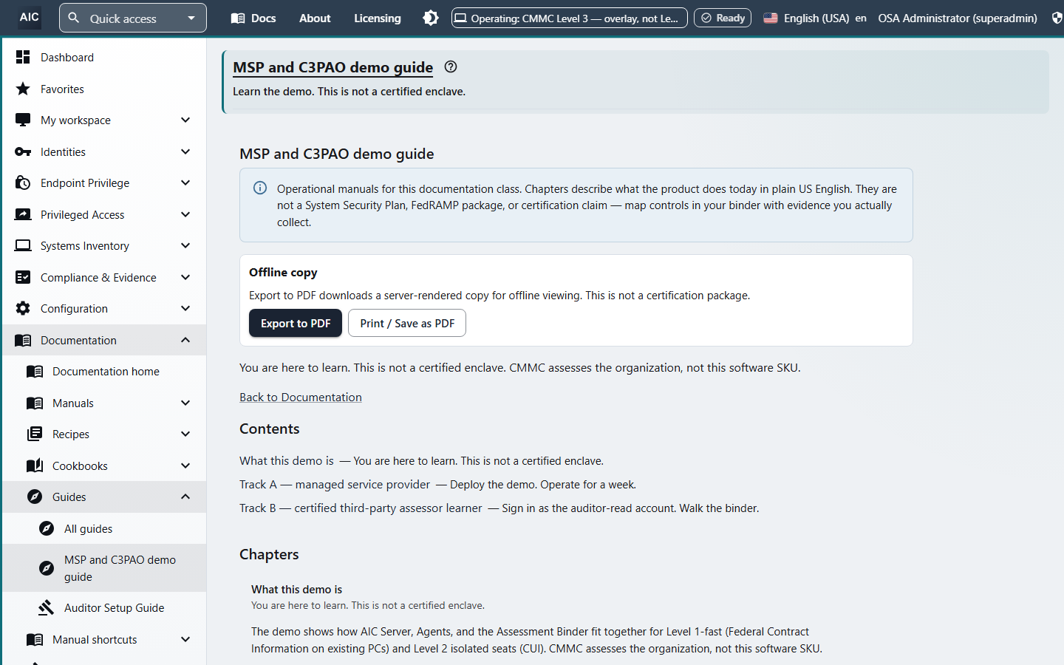The image size is (1064, 665).
Task: Expand the Endpoint Privilege chevron
Action: coord(185,183)
